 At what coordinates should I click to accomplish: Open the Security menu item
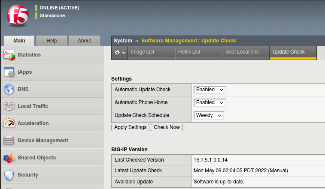[52, 175]
